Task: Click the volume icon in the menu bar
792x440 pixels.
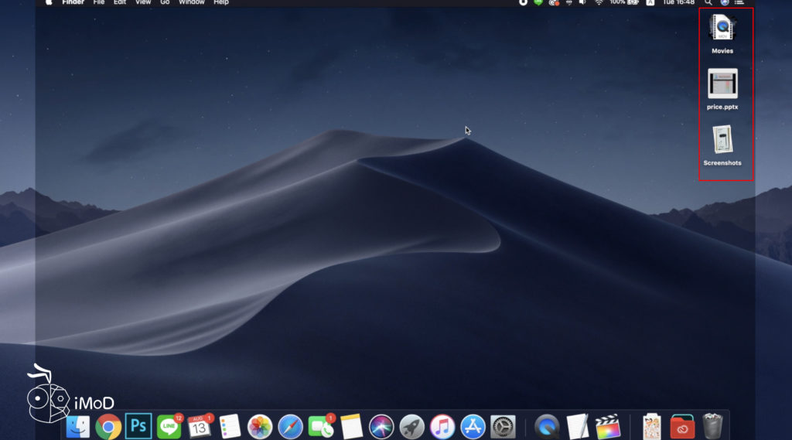Action: click(x=583, y=2)
